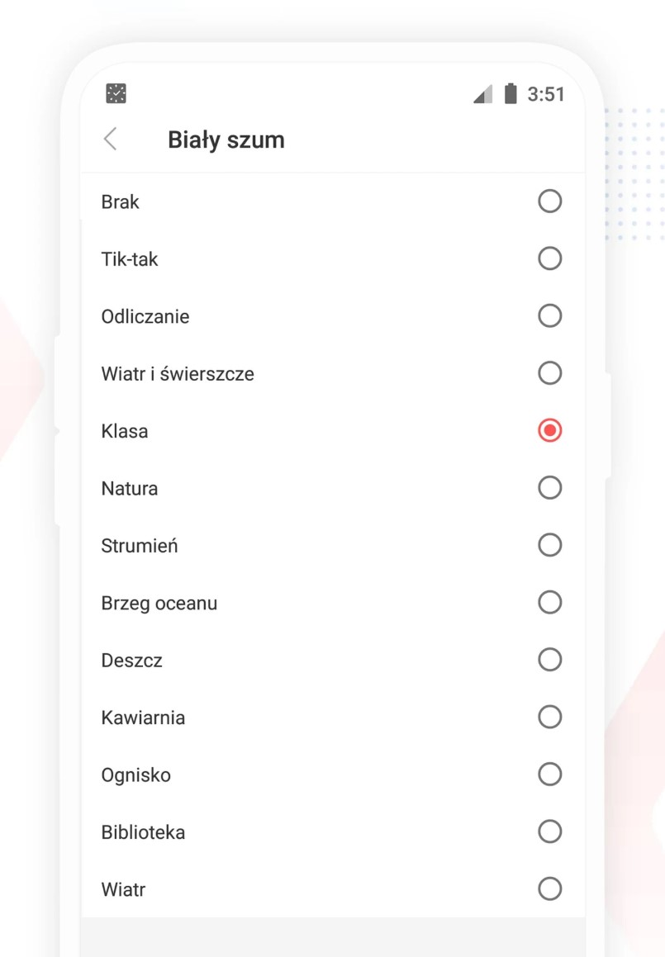Select Biblioteka radio button

tap(549, 831)
